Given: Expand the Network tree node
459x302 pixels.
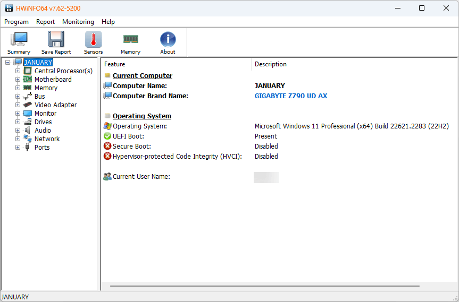Looking at the screenshot, I should tap(18, 139).
